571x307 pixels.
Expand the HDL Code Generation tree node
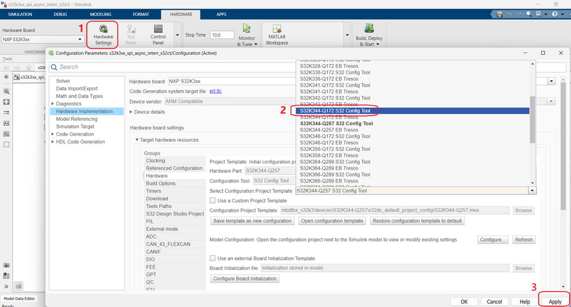53,142
